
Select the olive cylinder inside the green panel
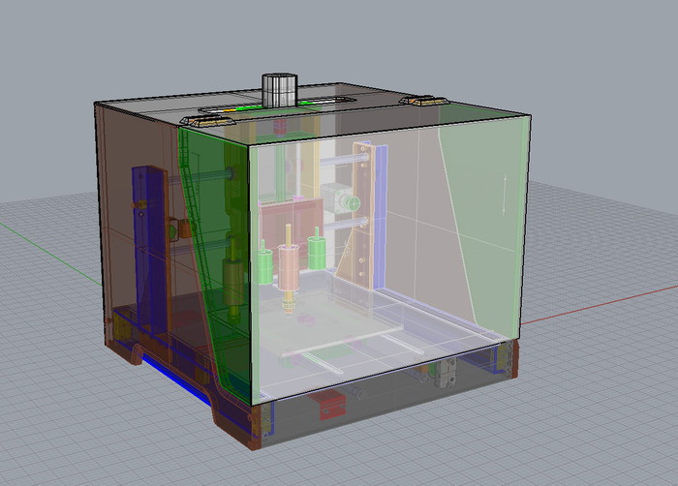(233, 284)
